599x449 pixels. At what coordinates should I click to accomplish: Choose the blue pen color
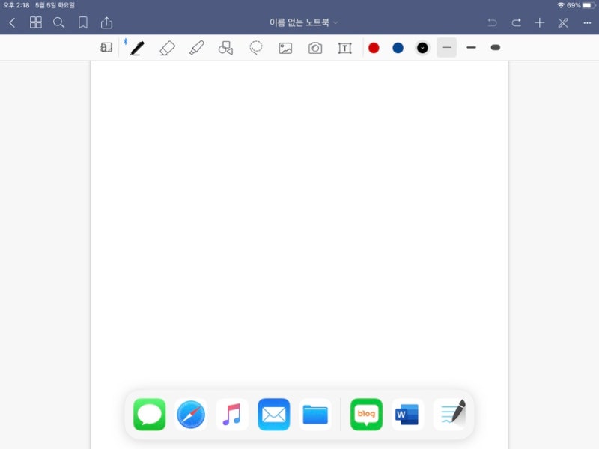tap(398, 48)
